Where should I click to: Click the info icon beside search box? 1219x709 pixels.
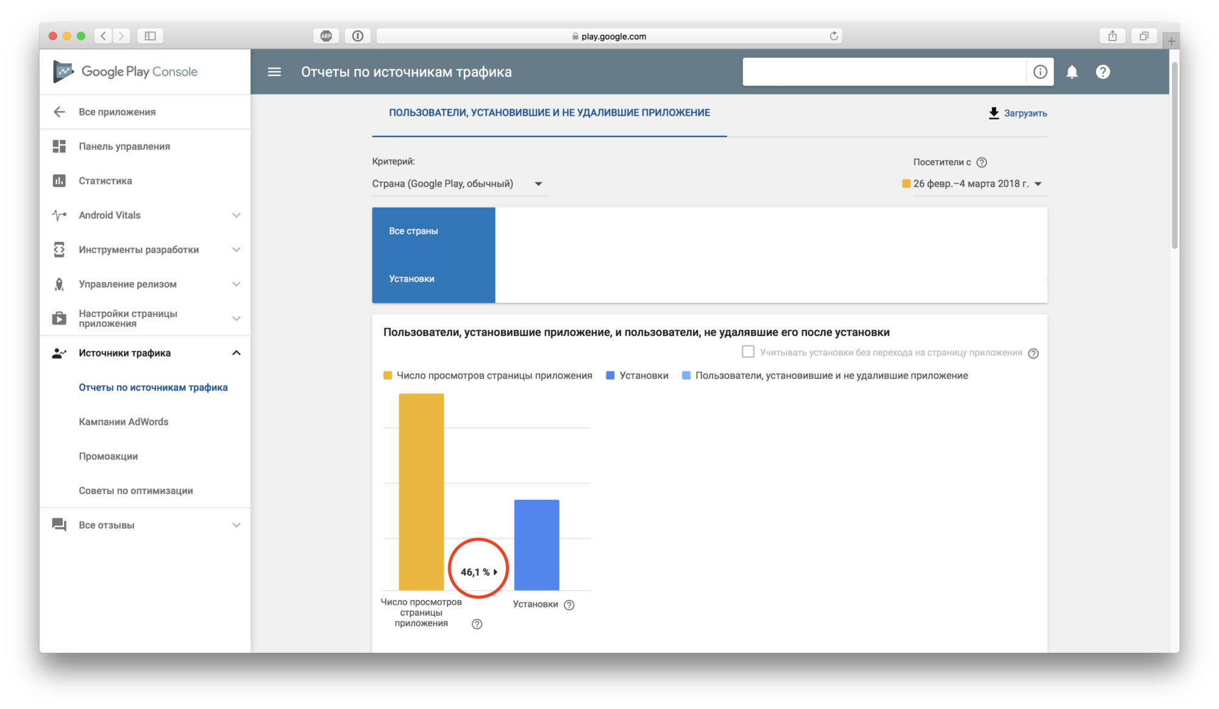(x=1040, y=72)
